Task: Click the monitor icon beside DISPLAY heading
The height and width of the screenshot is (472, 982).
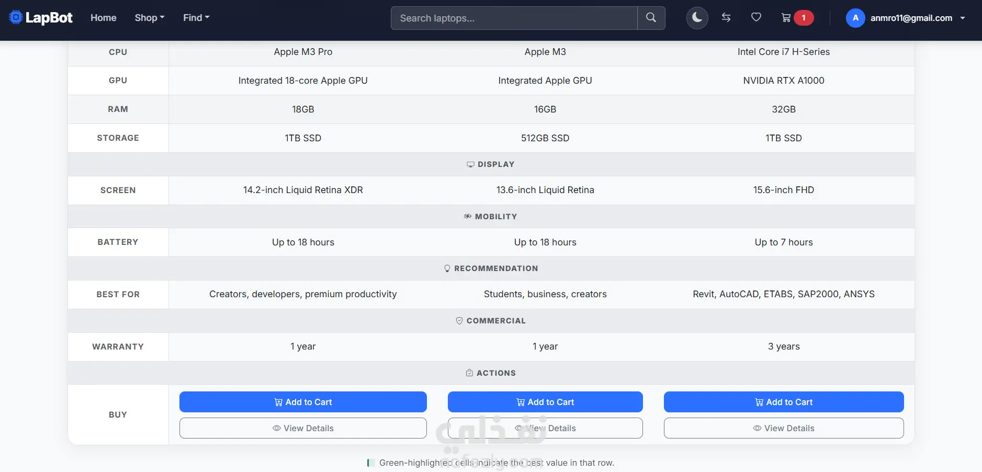Action: click(x=470, y=164)
